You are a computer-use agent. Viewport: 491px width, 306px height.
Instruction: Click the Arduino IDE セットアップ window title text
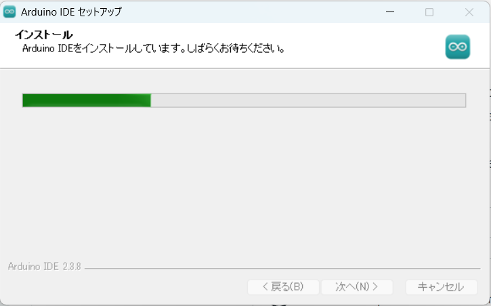(x=71, y=12)
